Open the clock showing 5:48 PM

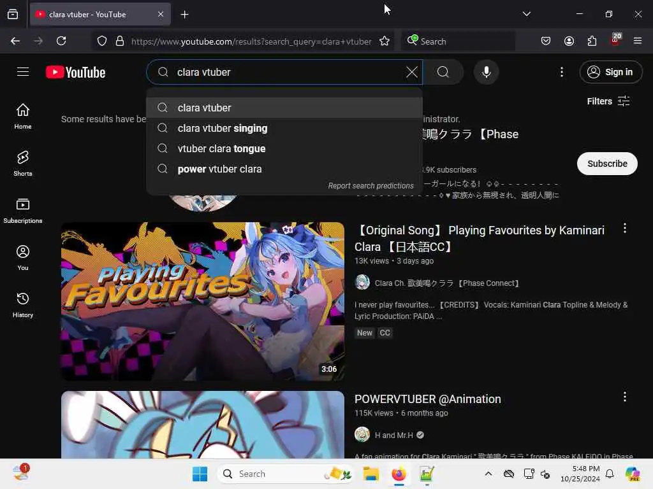(x=580, y=474)
